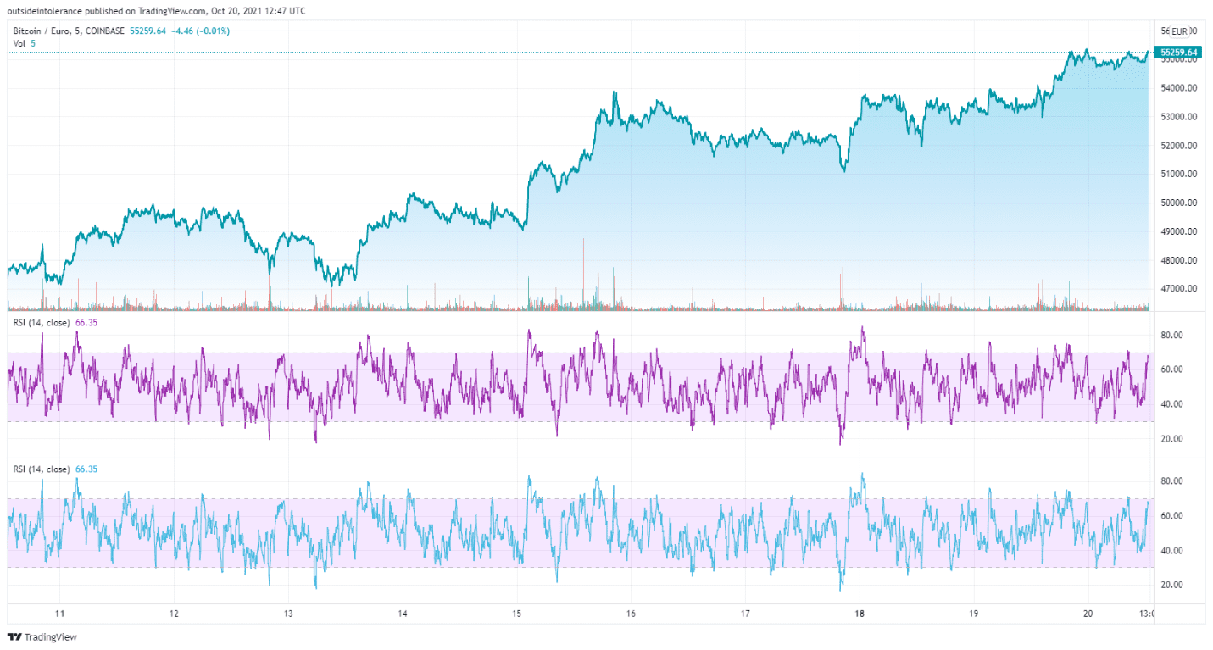Click the 49000.00 price axis label
1213x650 pixels.
(1178, 231)
